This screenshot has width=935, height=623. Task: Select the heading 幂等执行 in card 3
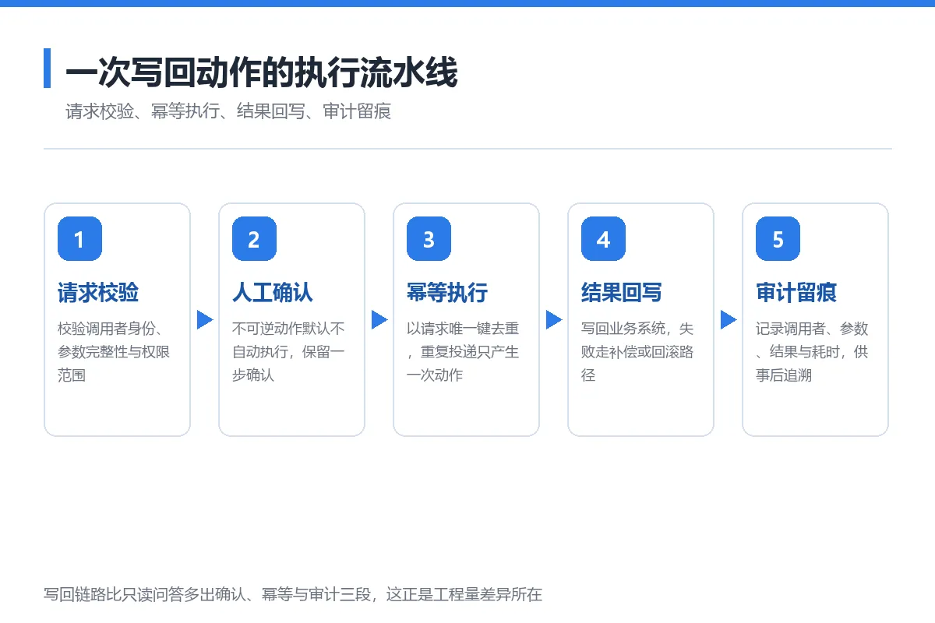click(x=447, y=293)
